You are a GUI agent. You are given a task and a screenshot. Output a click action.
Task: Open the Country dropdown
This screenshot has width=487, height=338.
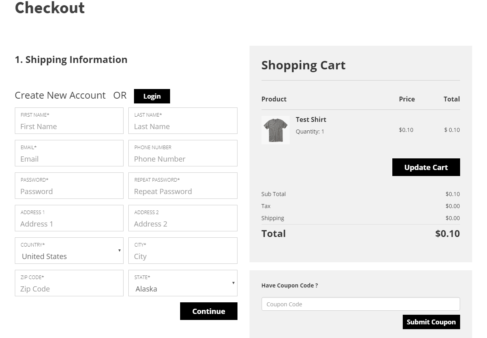point(69,251)
